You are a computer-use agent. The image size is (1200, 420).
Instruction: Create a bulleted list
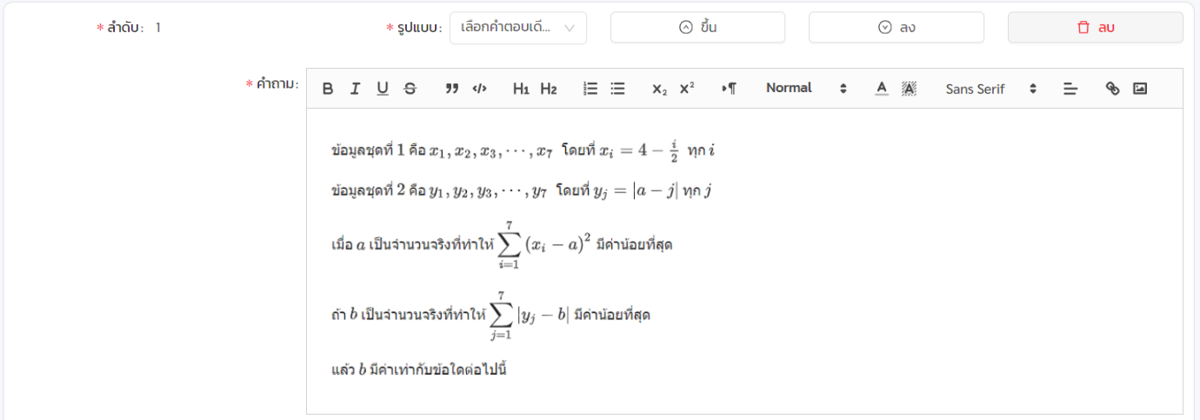[617, 88]
